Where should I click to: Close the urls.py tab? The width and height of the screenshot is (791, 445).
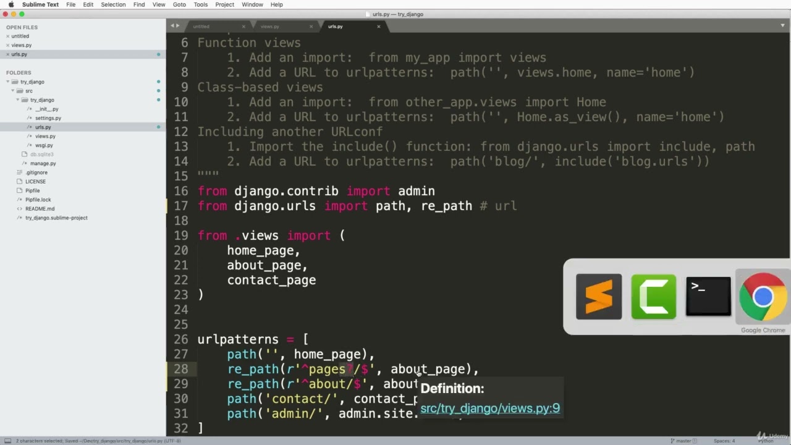pyautogui.click(x=379, y=27)
